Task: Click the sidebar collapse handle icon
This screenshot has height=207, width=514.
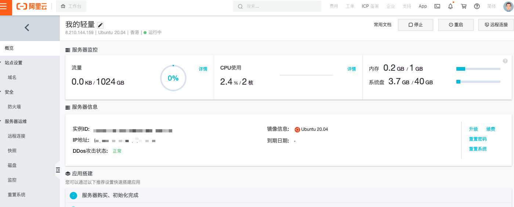Action: pyautogui.click(x=58, y=170)
